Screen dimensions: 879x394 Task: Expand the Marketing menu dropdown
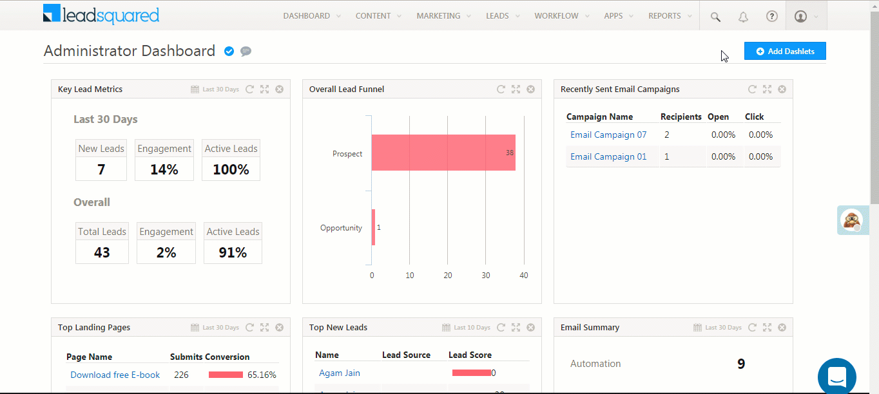point(443,16)
